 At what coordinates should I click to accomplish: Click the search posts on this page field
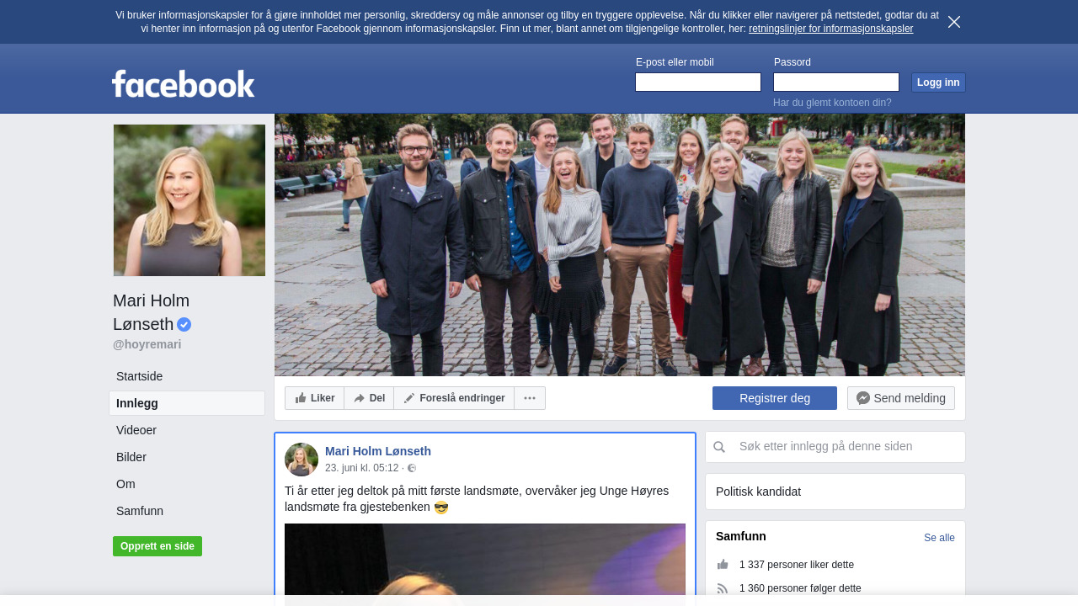click(x=849, y=447)
